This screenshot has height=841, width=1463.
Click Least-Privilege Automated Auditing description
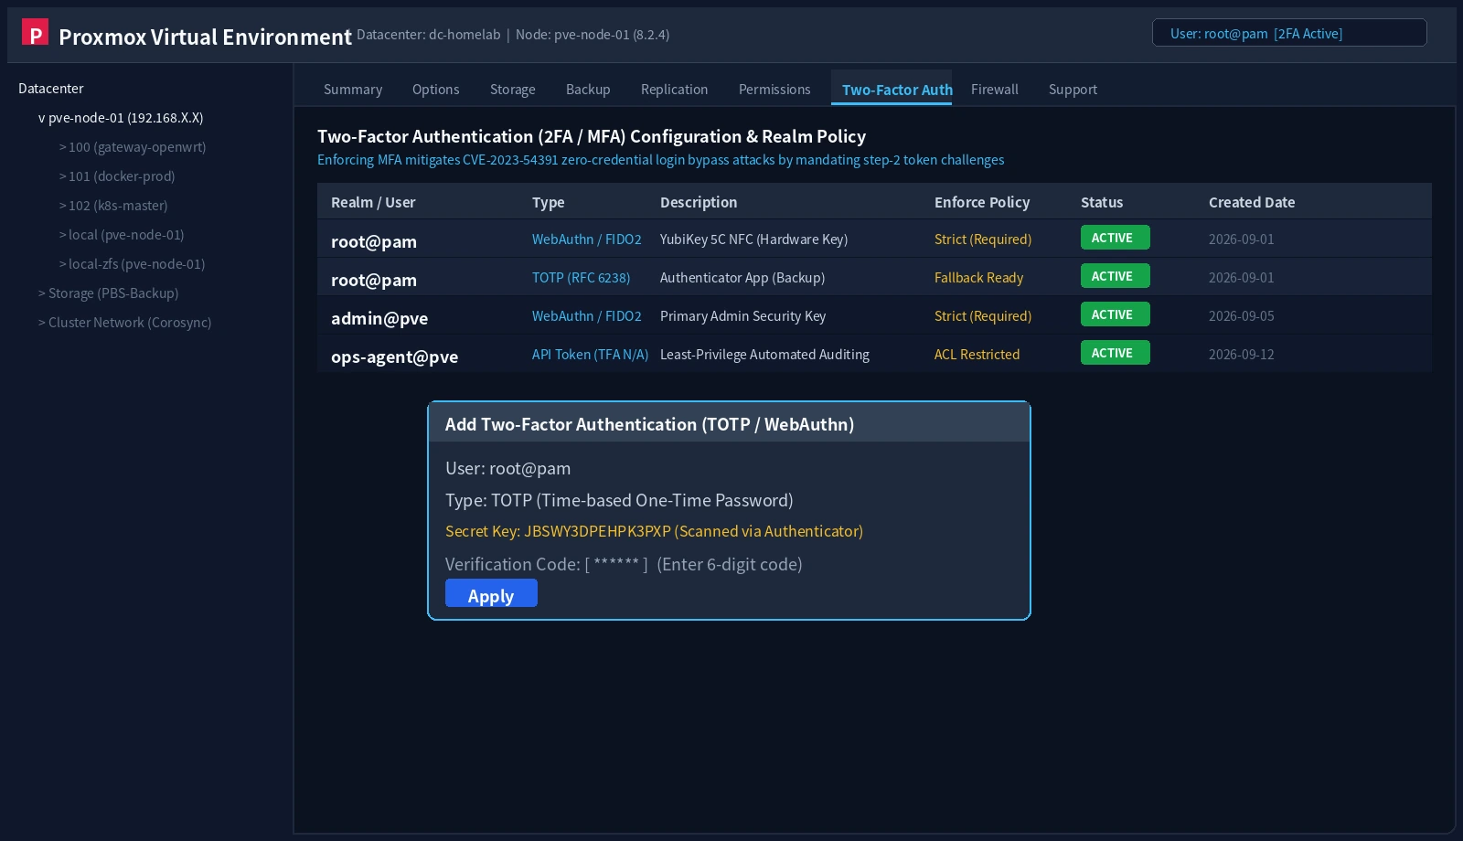(764, 355)
